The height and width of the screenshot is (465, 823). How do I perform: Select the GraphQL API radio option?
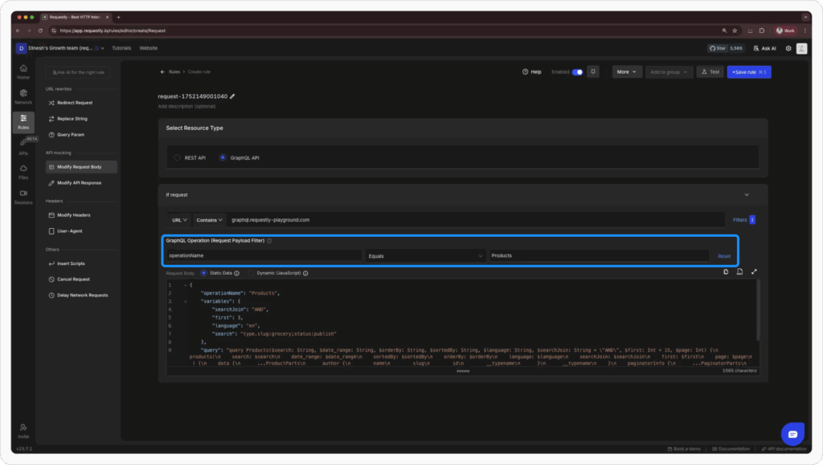coord(223,157)
